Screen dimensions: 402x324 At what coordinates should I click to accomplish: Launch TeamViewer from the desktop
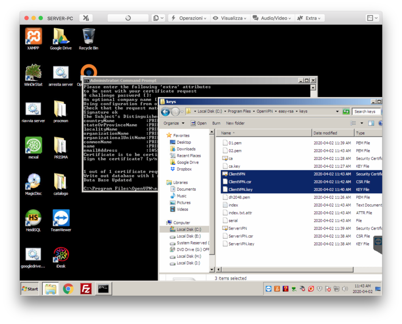(61, 221)
